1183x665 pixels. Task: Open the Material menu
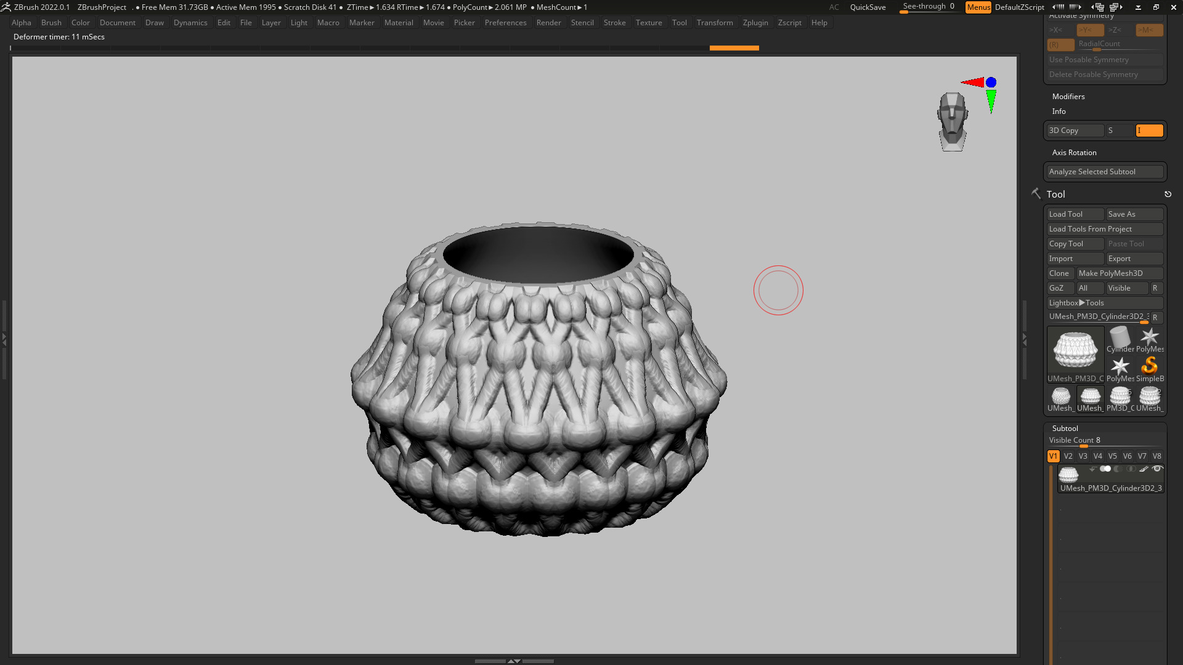tap(399, 23)
